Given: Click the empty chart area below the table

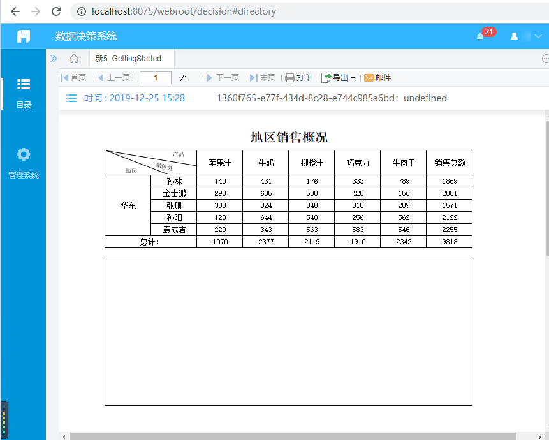Looking at the screenshot, I should coord(288,332).
